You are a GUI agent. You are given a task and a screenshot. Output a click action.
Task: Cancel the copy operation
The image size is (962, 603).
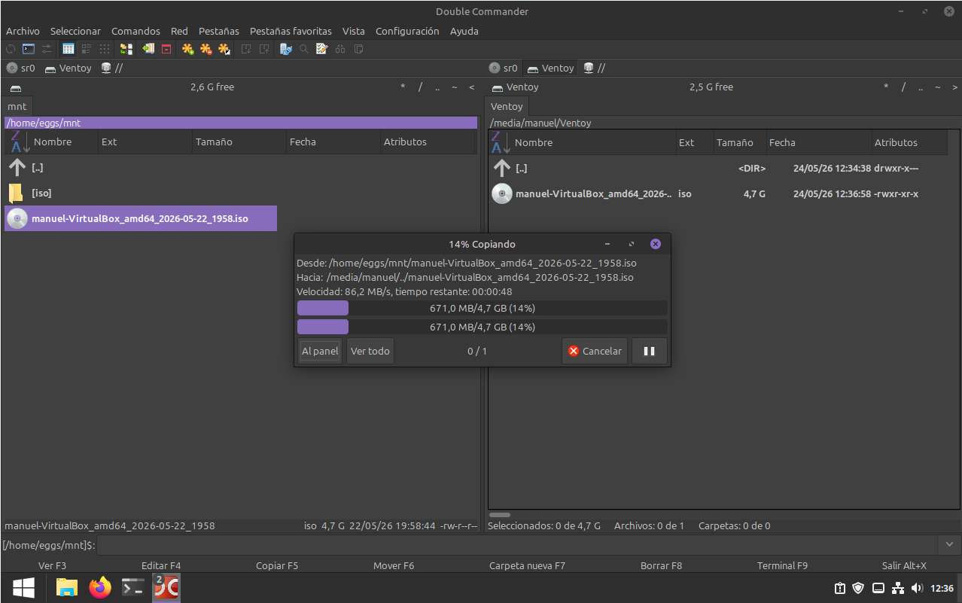pyautogui.click(x=595, y=351)
